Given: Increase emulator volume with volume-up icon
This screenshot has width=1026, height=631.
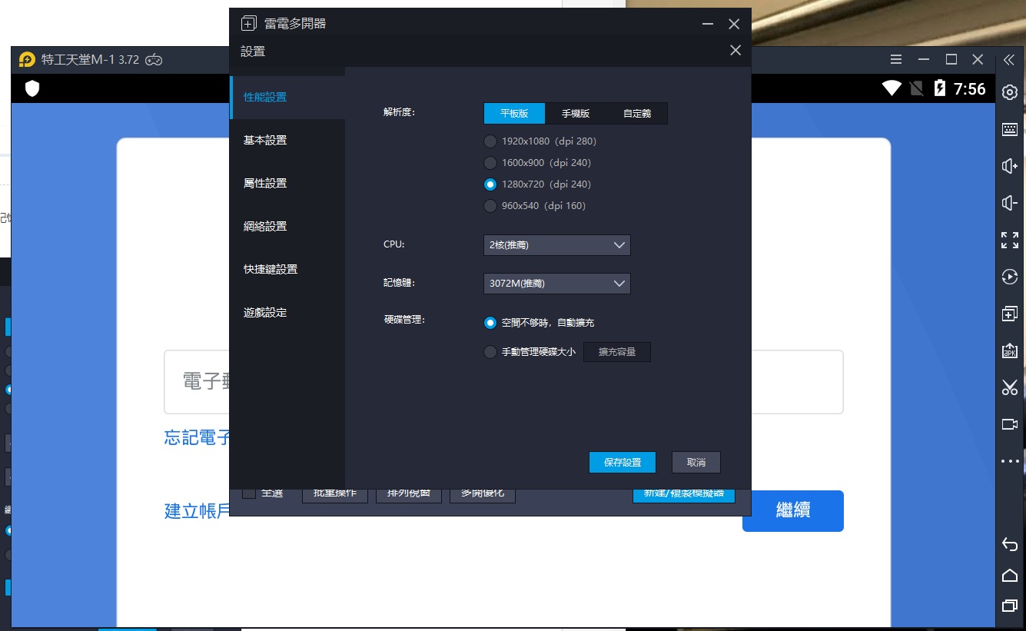Looking at the screenshot, I should tap(1010, 165).
